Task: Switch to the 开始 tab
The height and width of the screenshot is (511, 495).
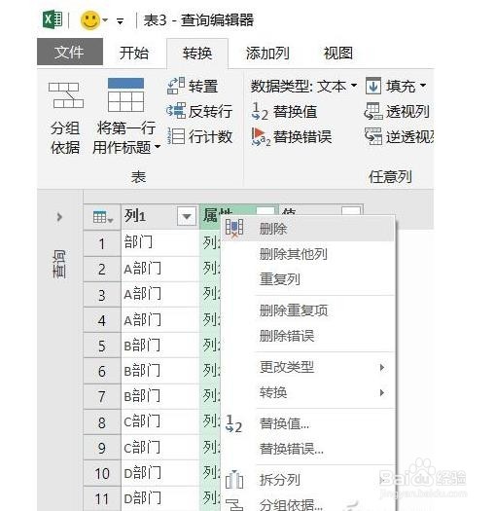Action: [134, 54]
